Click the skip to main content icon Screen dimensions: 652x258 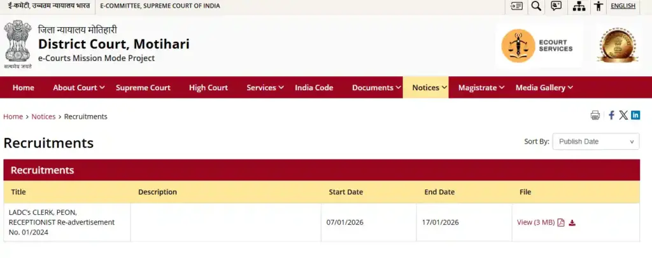[x=516, y=6]
